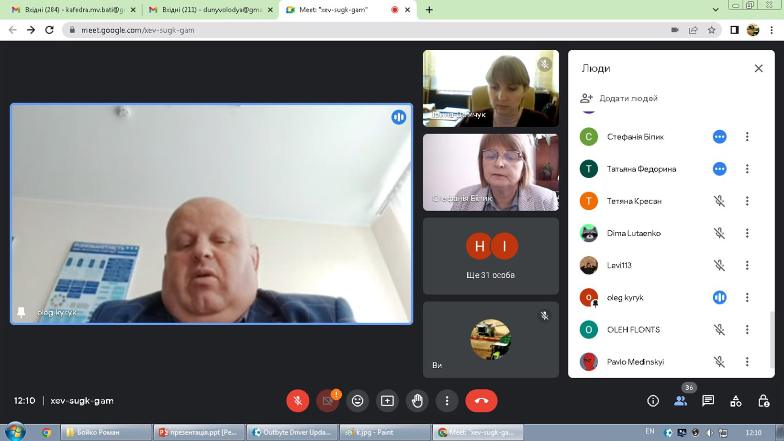Turn on camera from call toolbar
Screen dimensions: 784x441
coord(327,401)
